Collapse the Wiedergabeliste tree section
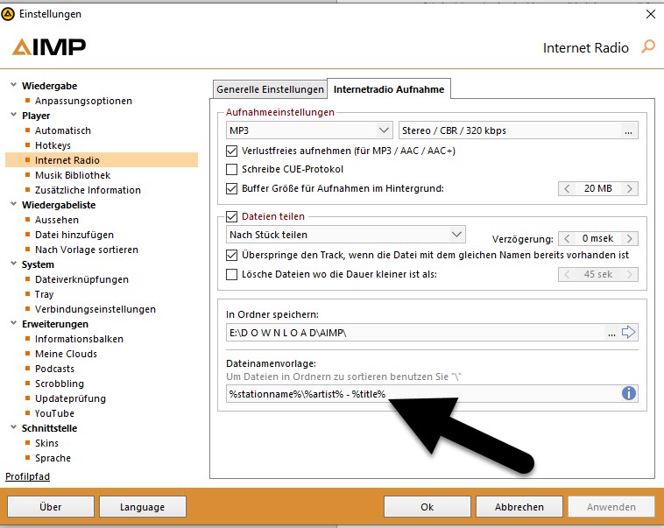The height and width of the screenshot is (528, 664). pos(13,204)
